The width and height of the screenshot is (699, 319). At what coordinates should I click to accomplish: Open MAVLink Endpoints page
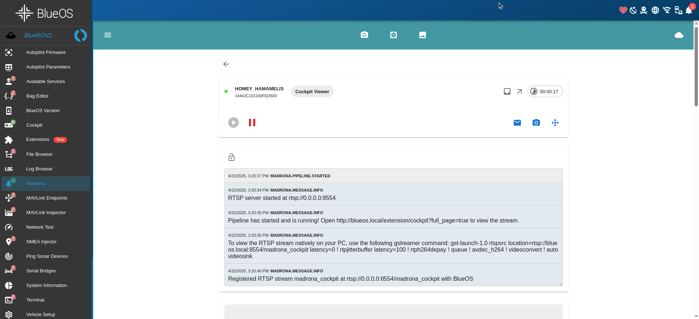(46, 198)
